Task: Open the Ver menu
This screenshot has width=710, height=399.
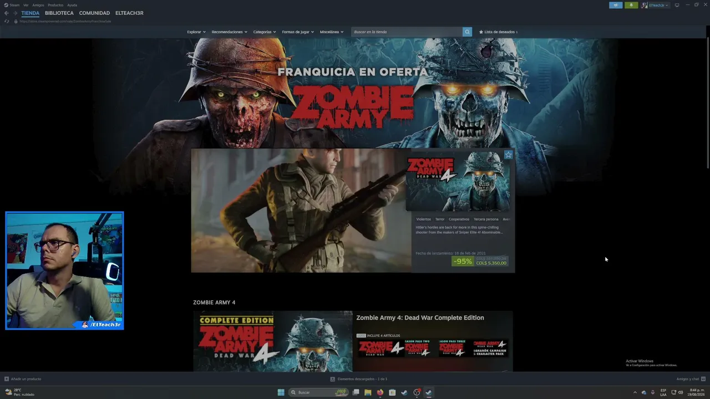Action: [26, 5]
